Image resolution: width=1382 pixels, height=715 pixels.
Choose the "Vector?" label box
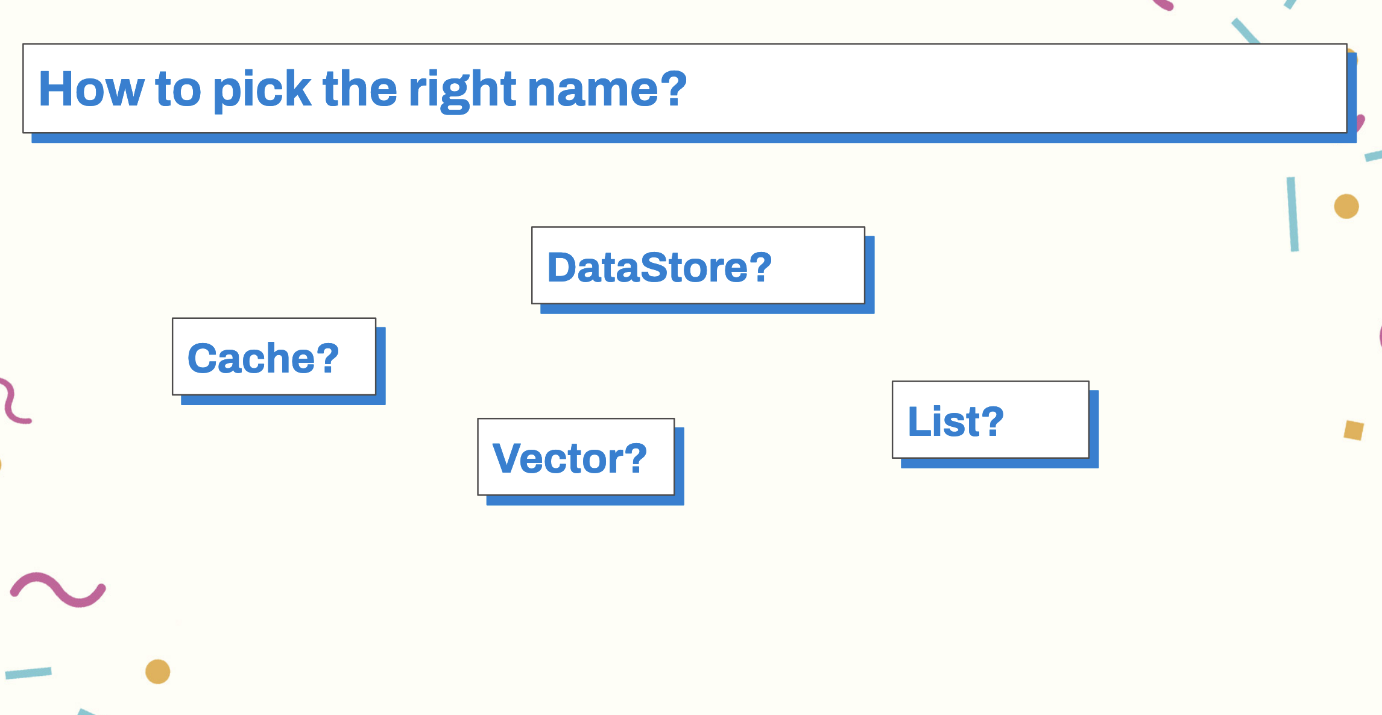coord(576,457)
